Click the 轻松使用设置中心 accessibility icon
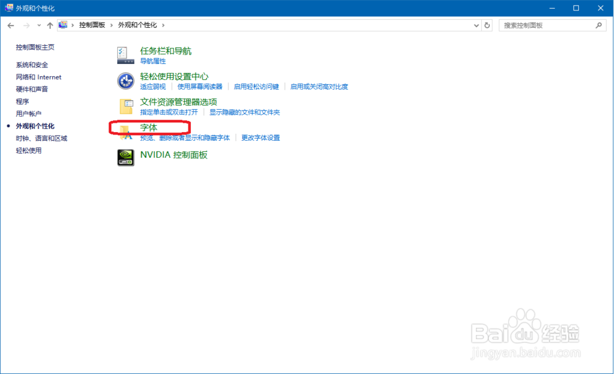This screenshot has width=614, height=374. 125,80
